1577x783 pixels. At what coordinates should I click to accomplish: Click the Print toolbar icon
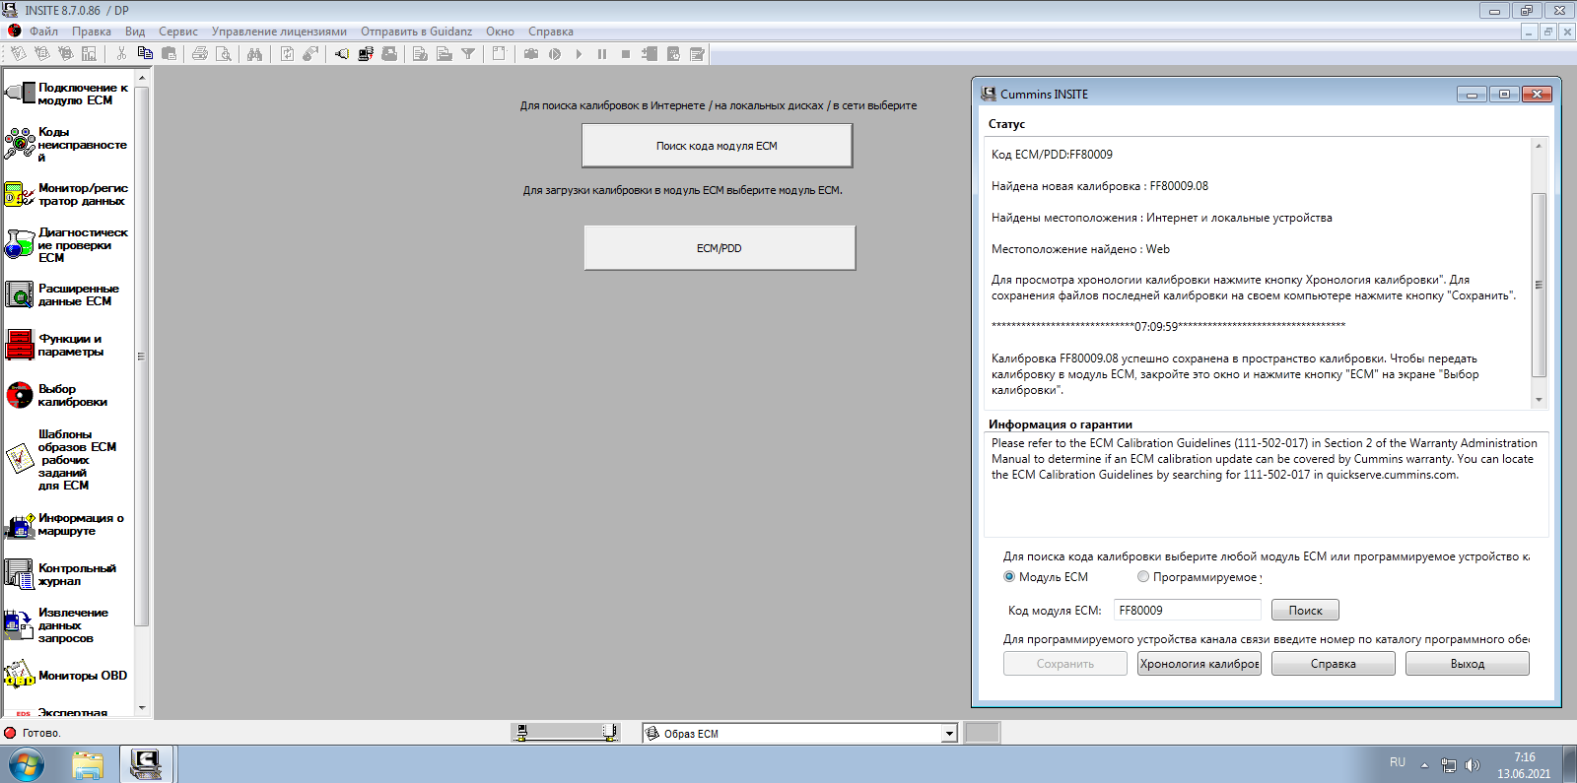[x=200, y=54]
